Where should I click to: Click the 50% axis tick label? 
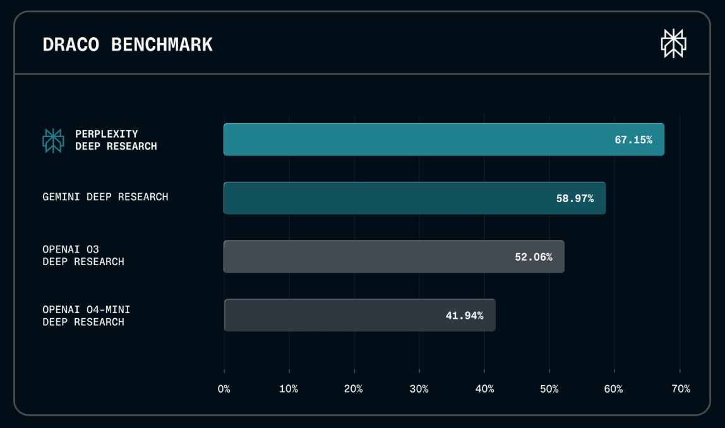click(x=549, y=389)
